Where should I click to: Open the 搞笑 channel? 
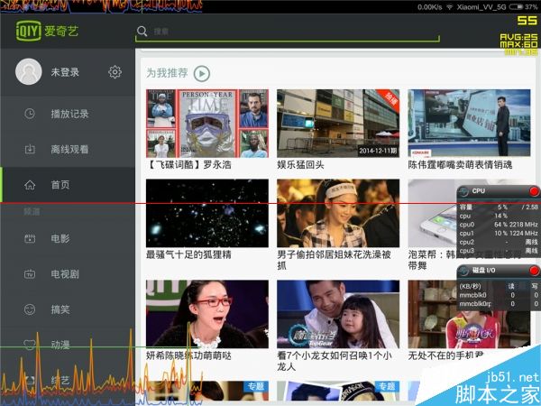pos(68,309)
